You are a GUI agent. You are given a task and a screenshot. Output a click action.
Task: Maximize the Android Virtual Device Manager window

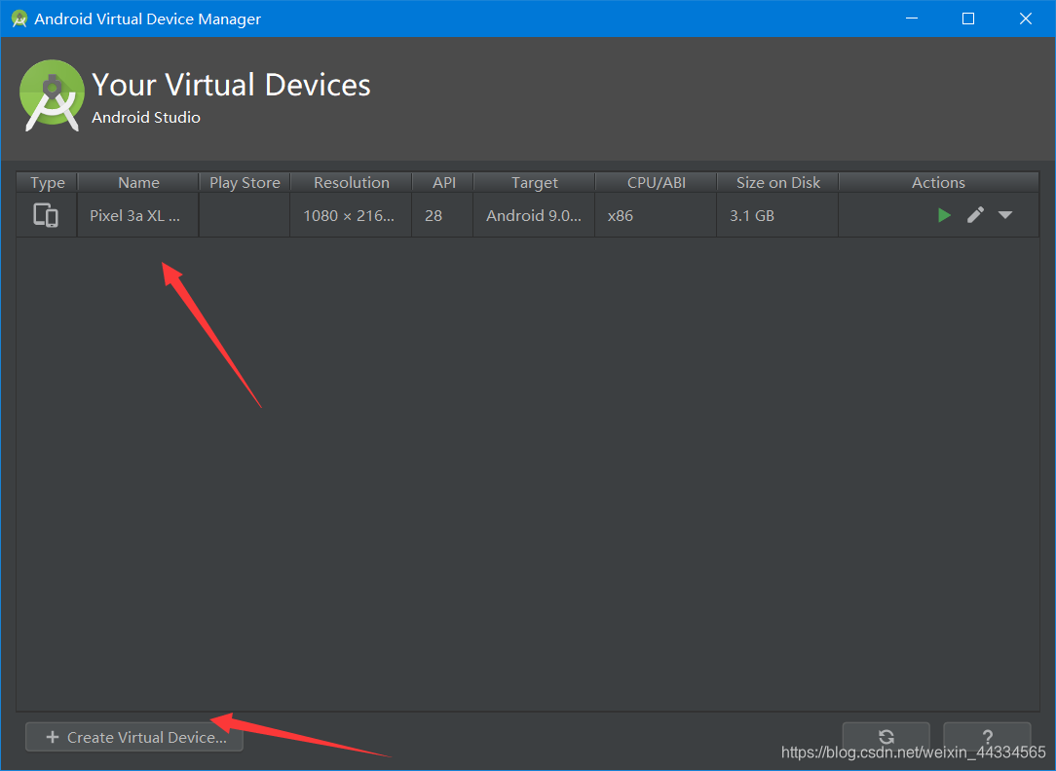pos(968,18)
